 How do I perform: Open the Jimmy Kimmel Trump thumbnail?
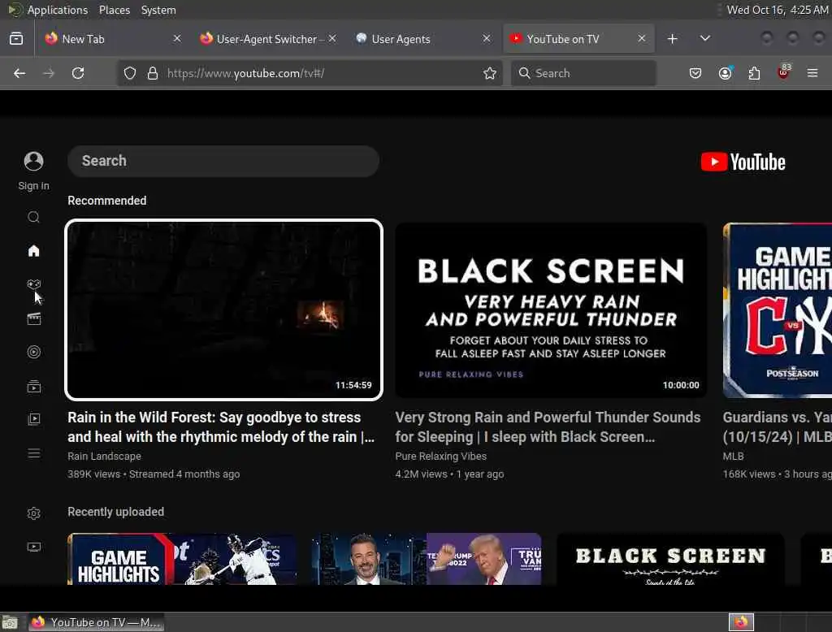[x=426, y=559]
